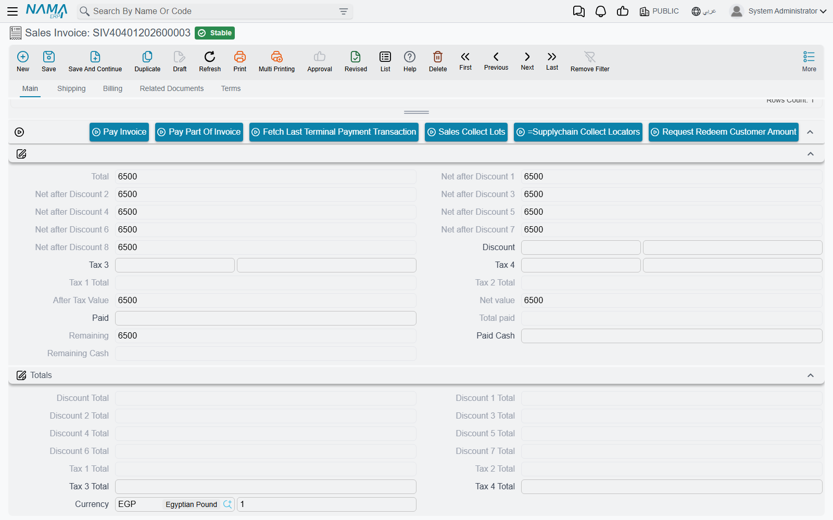Open Related Documents tab
The image size is (833, 520).
172,89
